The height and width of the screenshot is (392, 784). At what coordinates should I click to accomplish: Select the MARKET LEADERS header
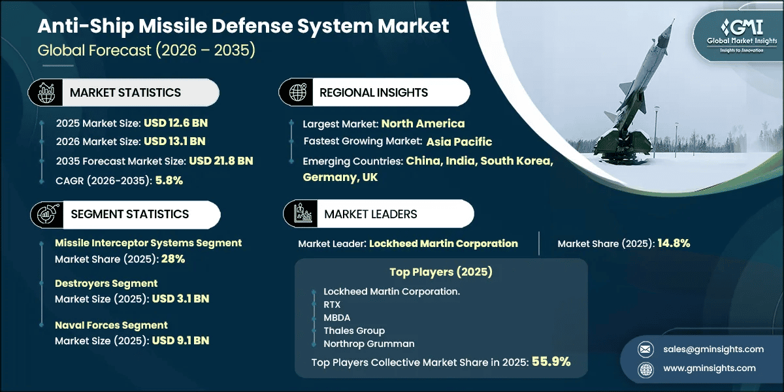(x=370, y=214)
